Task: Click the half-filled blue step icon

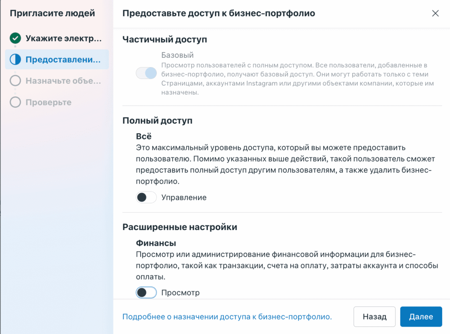Action: (x=15, y=60)
